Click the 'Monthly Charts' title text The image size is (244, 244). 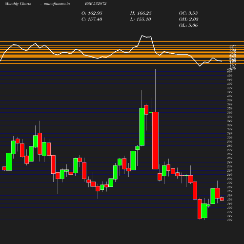click(x=18, y=3)
